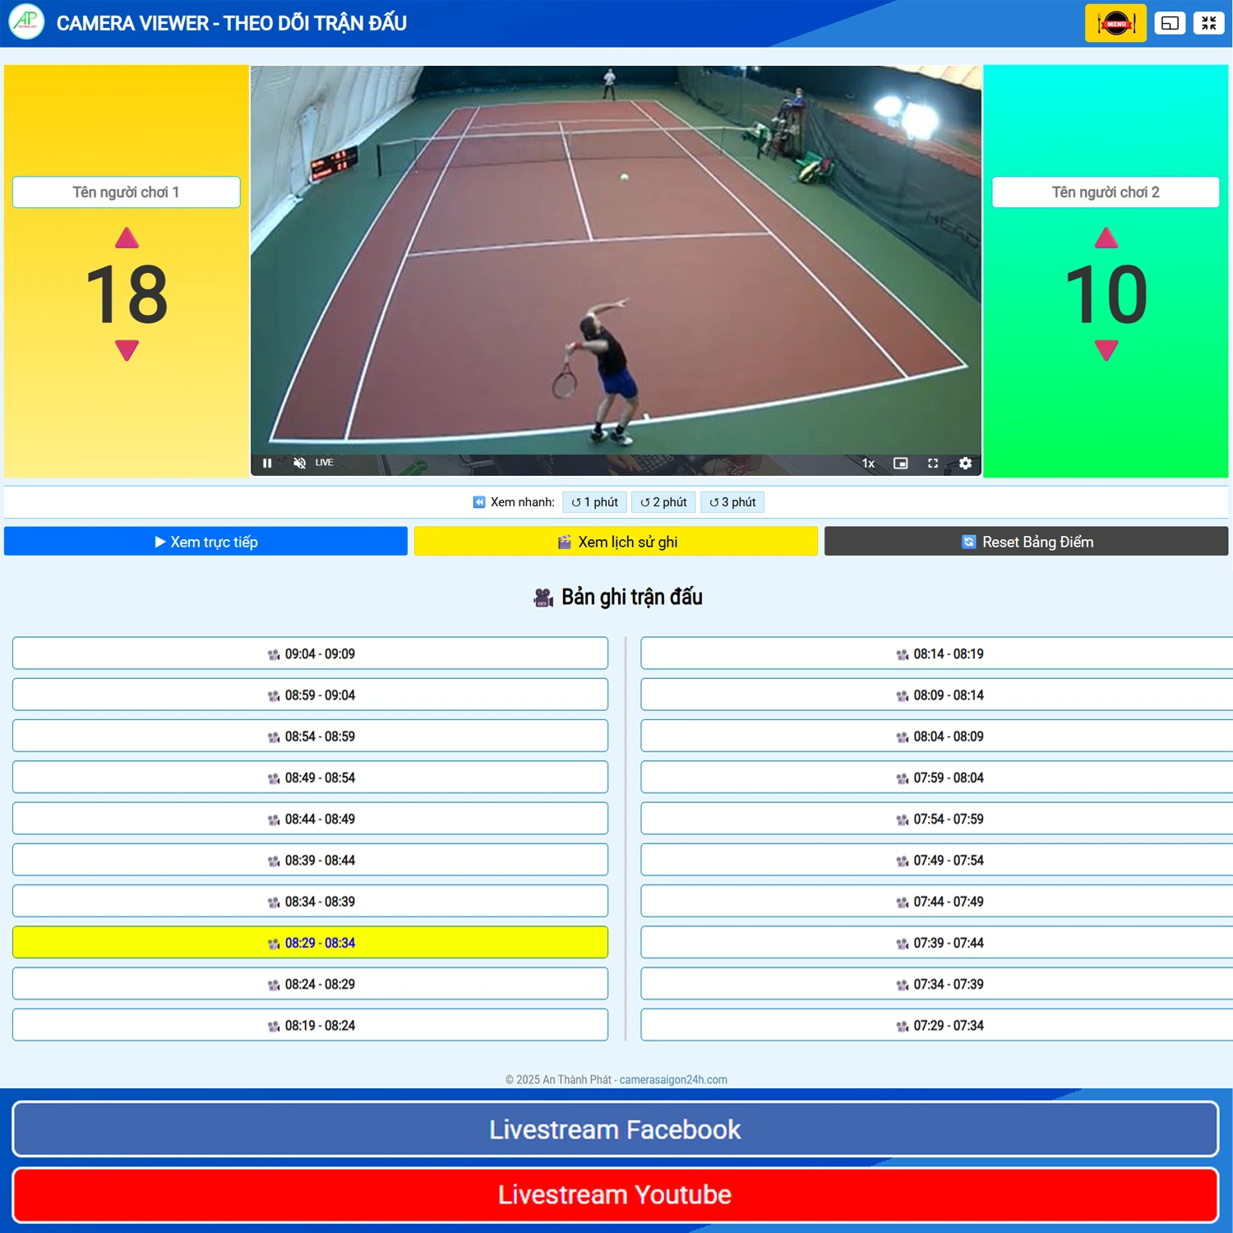1233x1233 pixels.
Task: Open the 07:29 - 07:34 recording
Action: tap(936, 1025)
